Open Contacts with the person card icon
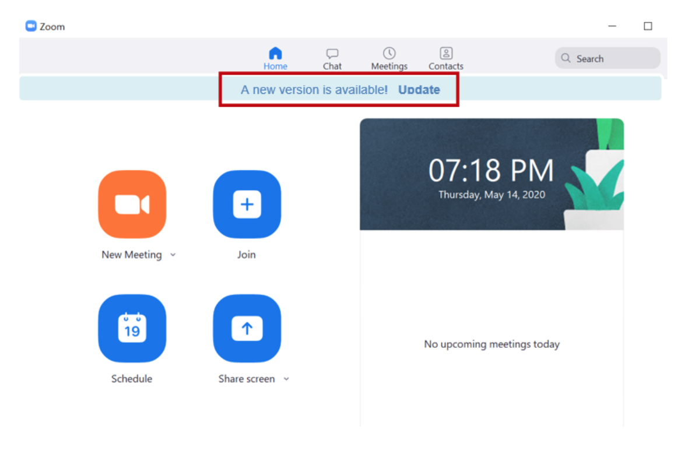The width and height of the screenshot is (688, 472). click(x=445, y=52)
